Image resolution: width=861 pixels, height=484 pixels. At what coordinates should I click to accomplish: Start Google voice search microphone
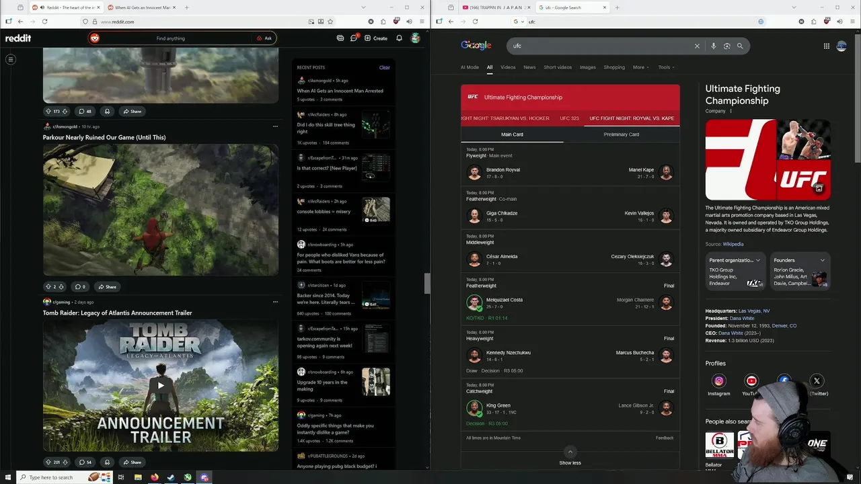point(714,46)
